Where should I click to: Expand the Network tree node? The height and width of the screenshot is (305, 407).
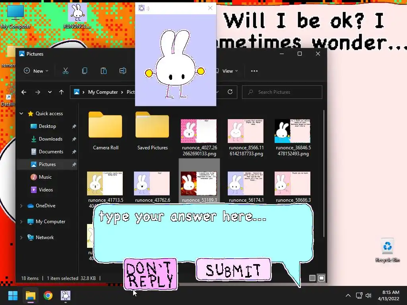coord(21,237)
